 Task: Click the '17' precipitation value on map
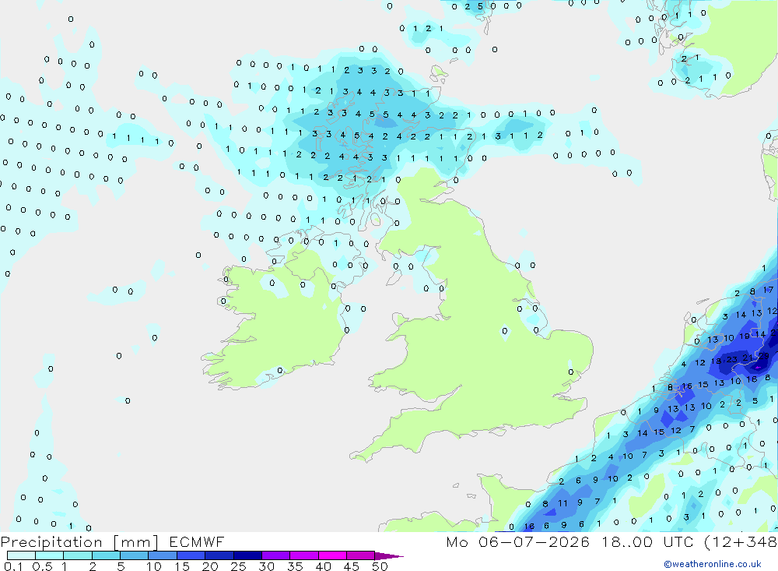tap(768, 290)
